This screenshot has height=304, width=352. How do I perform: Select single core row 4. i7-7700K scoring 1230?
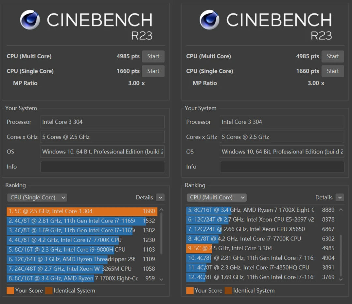[x=82, y=240]
